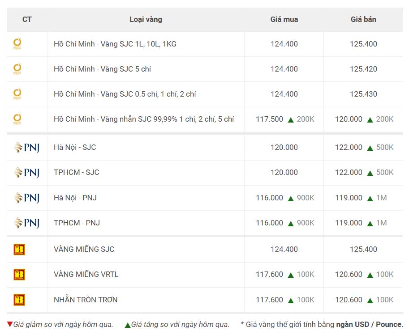Click the Hồ Chí Minh - Vàng SJC 0.5 chỉ row

pos(205,94)
